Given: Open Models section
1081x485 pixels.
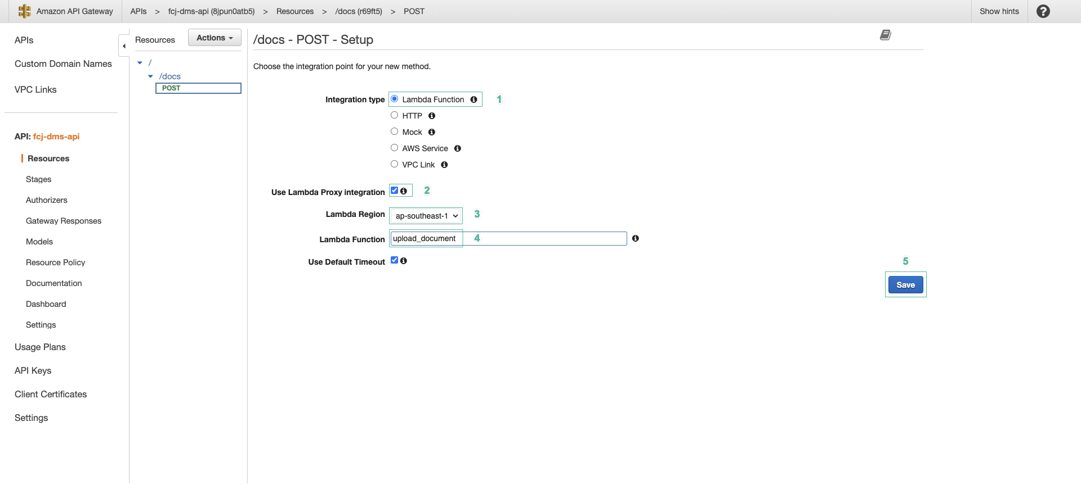Looking at the screenshot, I should 39,242.
